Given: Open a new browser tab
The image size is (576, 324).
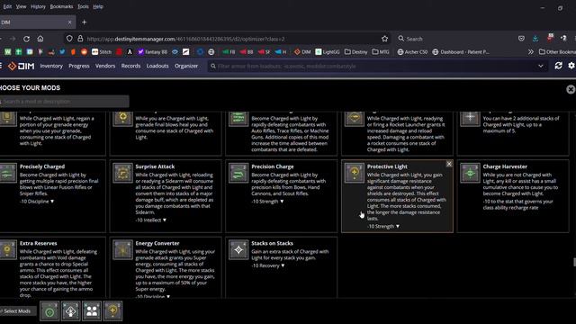Looking at the screenshot, I should click(x=84, y=22).
